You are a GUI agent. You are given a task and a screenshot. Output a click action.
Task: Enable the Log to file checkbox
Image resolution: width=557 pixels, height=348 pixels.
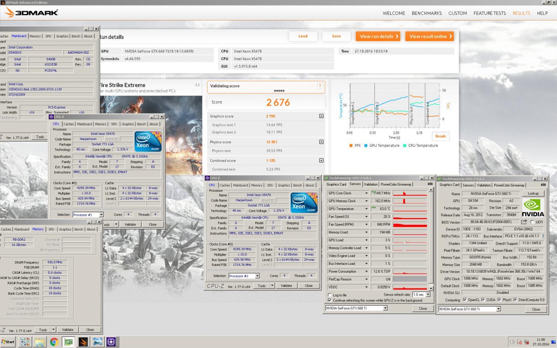point(330,295)
